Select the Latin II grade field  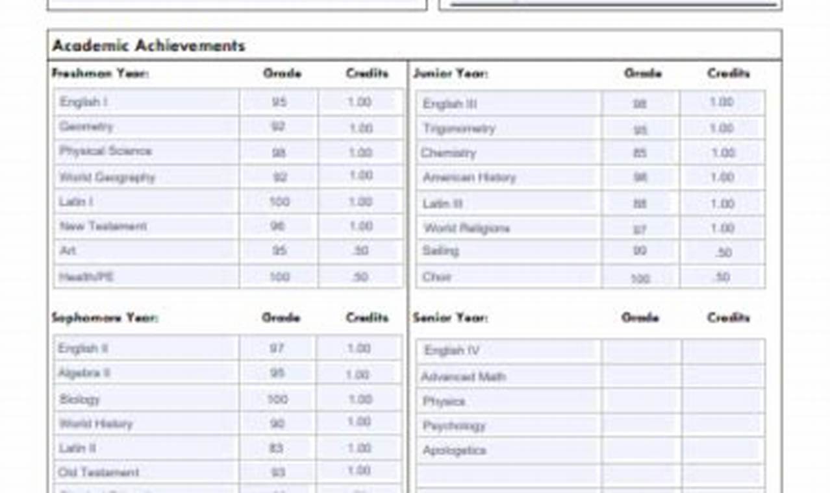tap(277, 448)
